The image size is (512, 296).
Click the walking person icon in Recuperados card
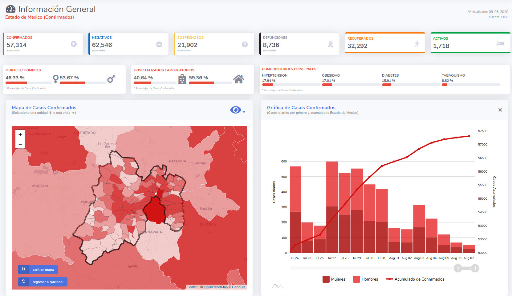coord(417,44)
